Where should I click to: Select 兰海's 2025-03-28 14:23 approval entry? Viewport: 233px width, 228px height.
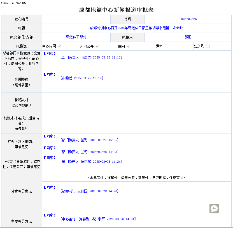[89, 152]
